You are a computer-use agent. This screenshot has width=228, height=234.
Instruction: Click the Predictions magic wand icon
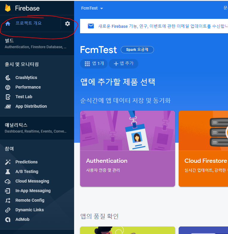(x=8, y=162)
